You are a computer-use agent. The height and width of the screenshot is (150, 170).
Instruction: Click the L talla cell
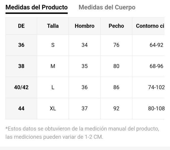click(x=53, y=87)
